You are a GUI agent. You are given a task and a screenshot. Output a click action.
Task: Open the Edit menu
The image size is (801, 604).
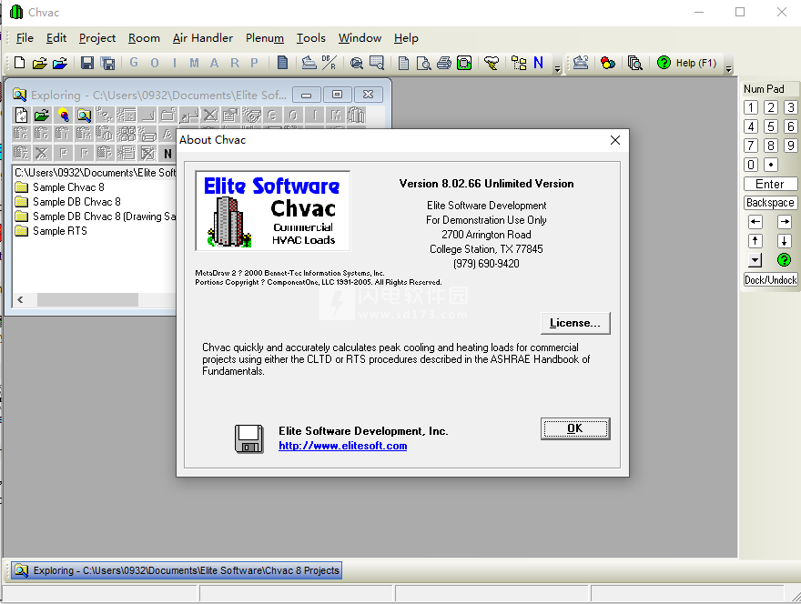click(x=56, y=38)
